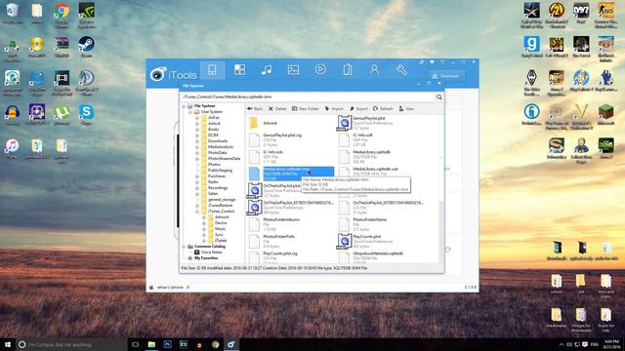Click the Import toolbar button

tap(334, 108)
